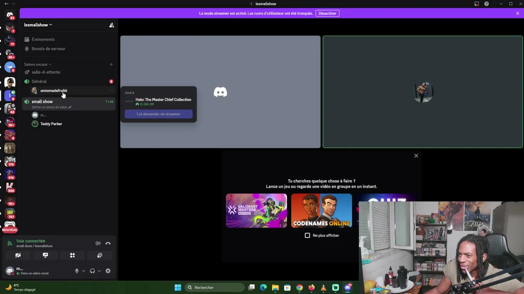This screenshot has height=294, width=524.
Task: Dismiss the streamer mode banner
Action: (x=517, y=13)
